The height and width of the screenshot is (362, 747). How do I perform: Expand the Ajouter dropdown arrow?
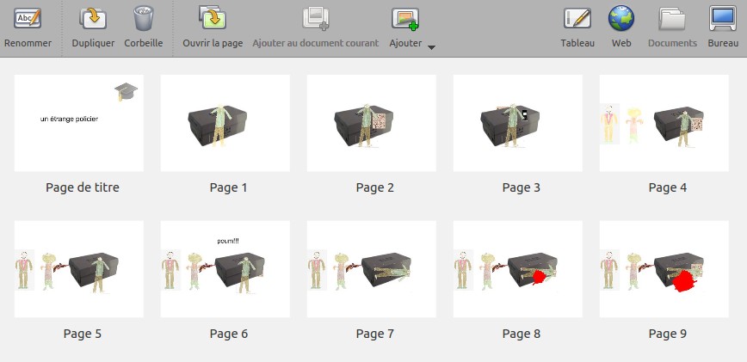431,46
